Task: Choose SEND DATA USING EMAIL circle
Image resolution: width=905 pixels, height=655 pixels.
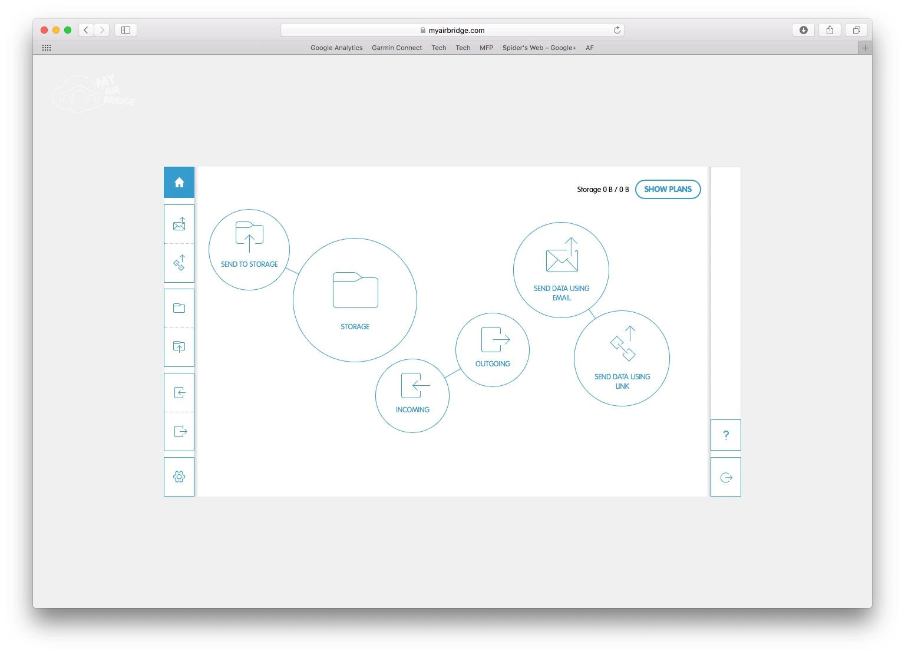Action: (561, 270)
